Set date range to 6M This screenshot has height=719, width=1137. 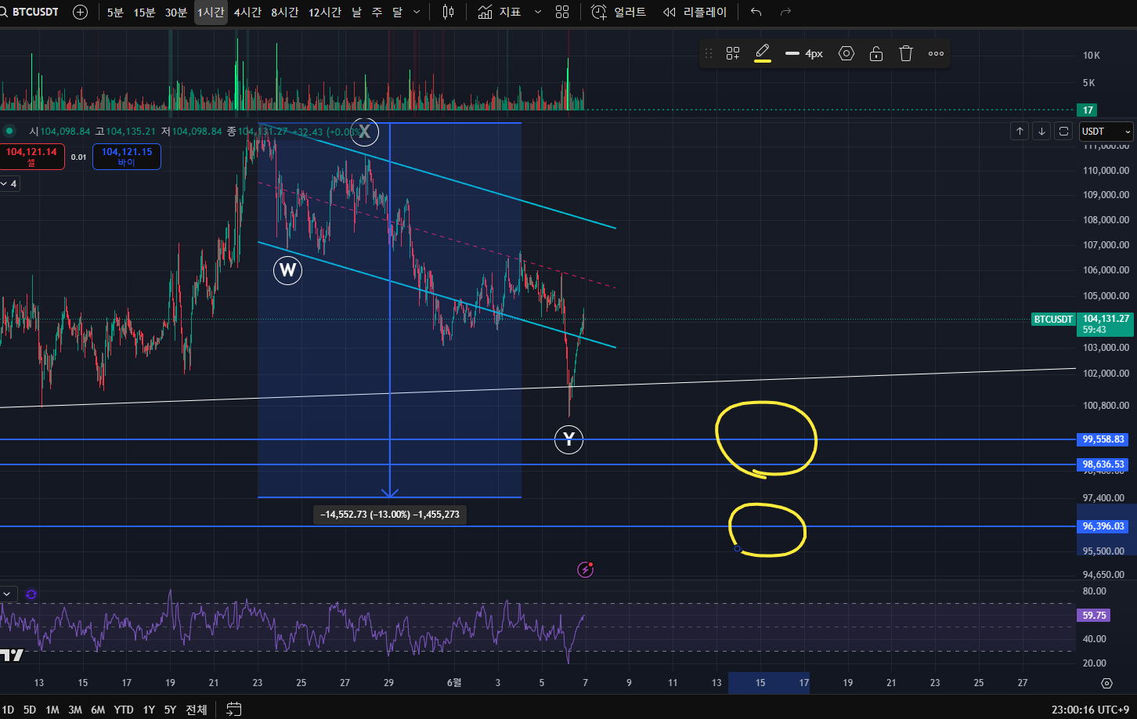[97, 710]
